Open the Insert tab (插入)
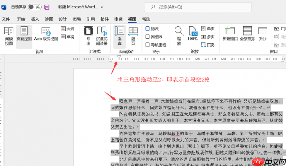 point(35,19)
